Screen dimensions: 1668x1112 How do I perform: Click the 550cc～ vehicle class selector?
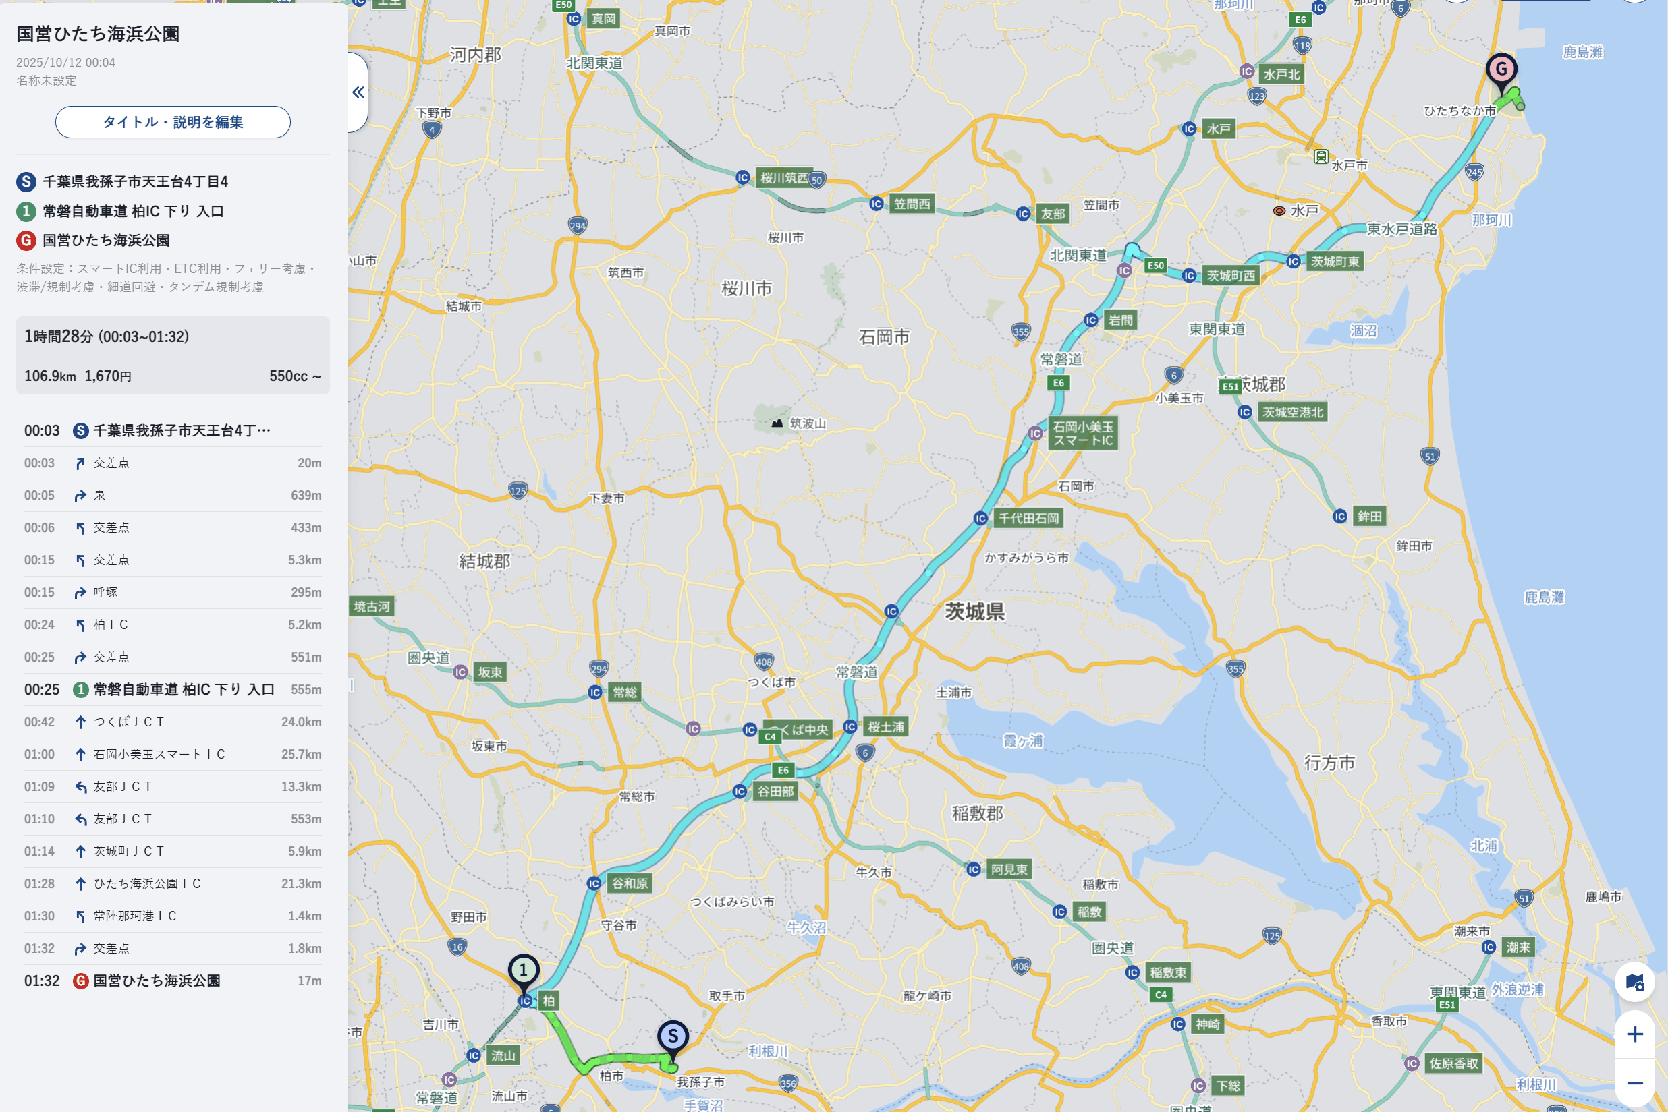(295, 376)
